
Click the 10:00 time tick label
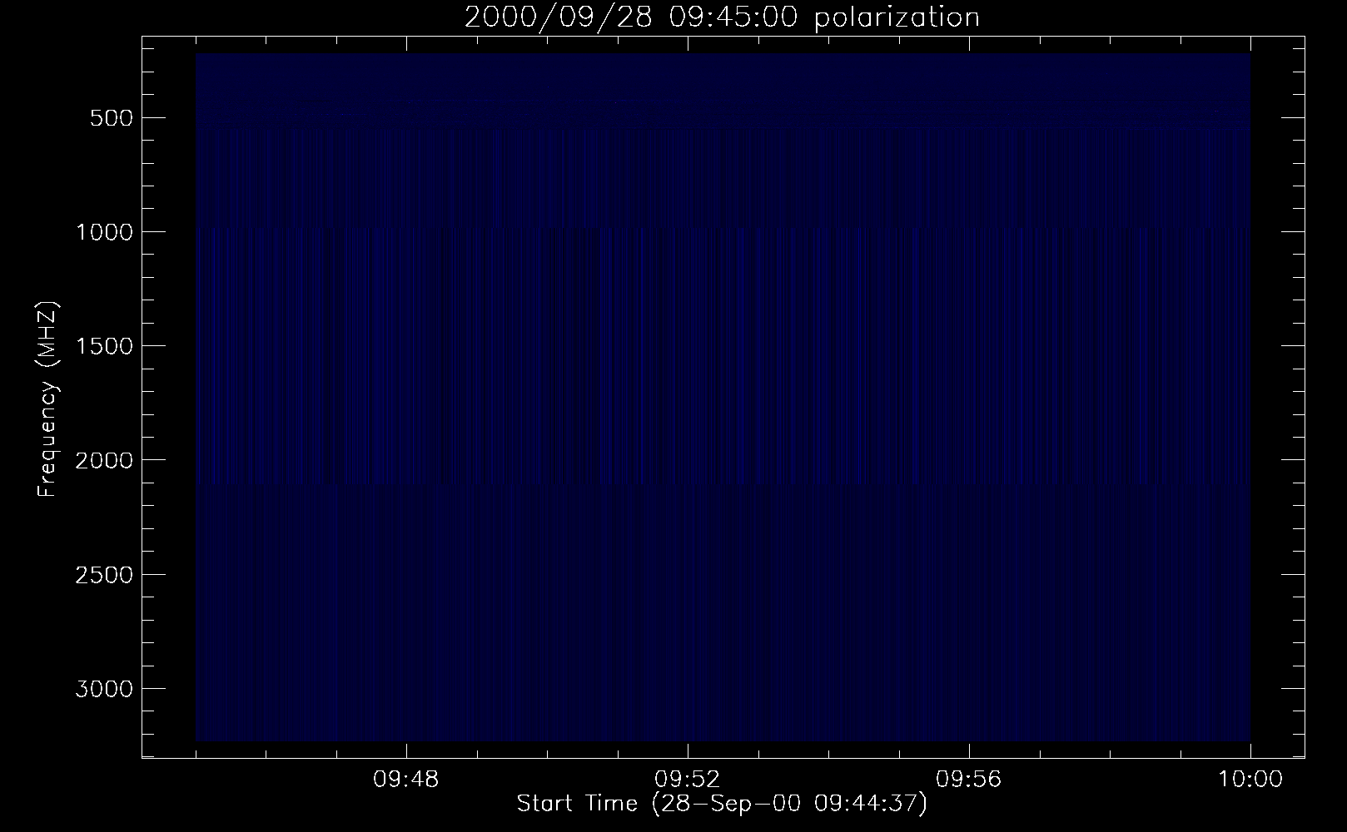click(x=1250, y=780)
